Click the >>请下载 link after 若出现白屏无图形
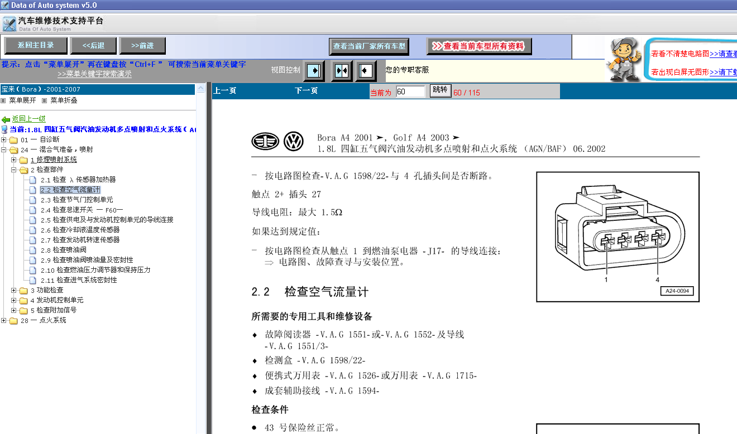The image size is (737, 434). (723, 72)
